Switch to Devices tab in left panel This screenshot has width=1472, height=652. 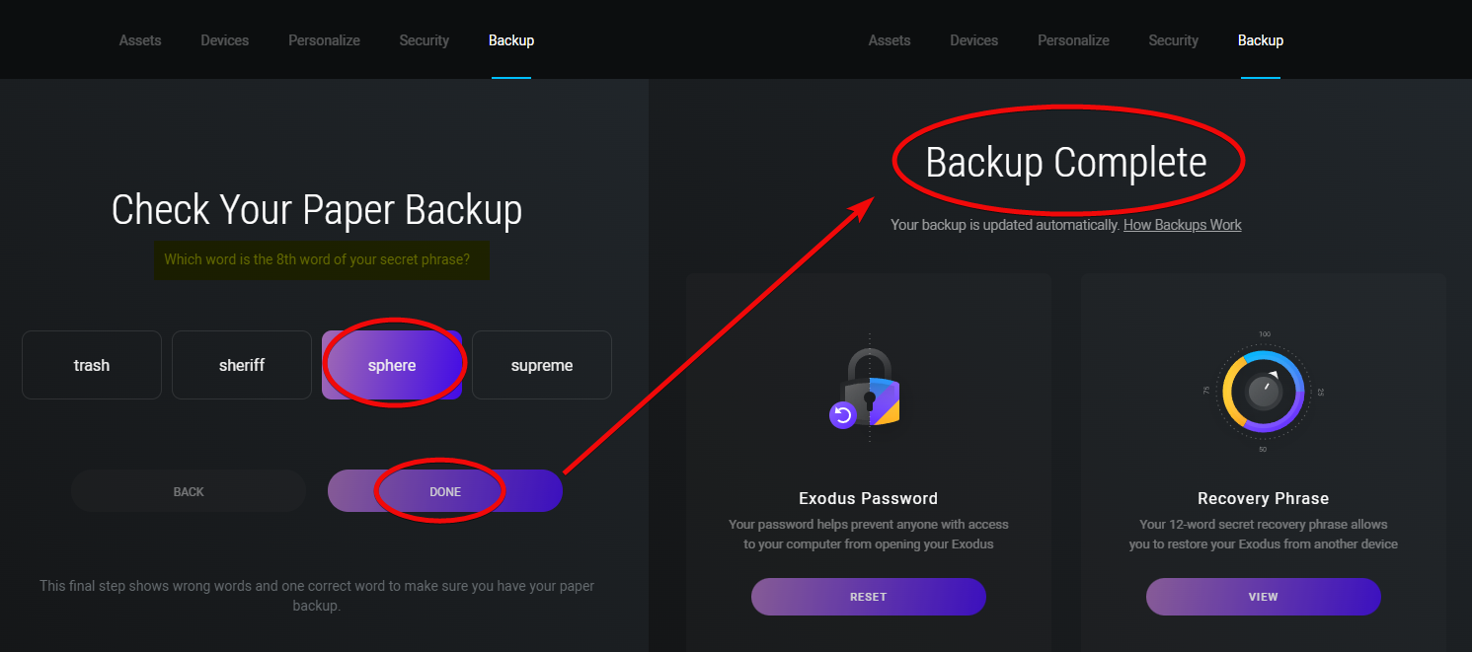(x=225, y=40)
